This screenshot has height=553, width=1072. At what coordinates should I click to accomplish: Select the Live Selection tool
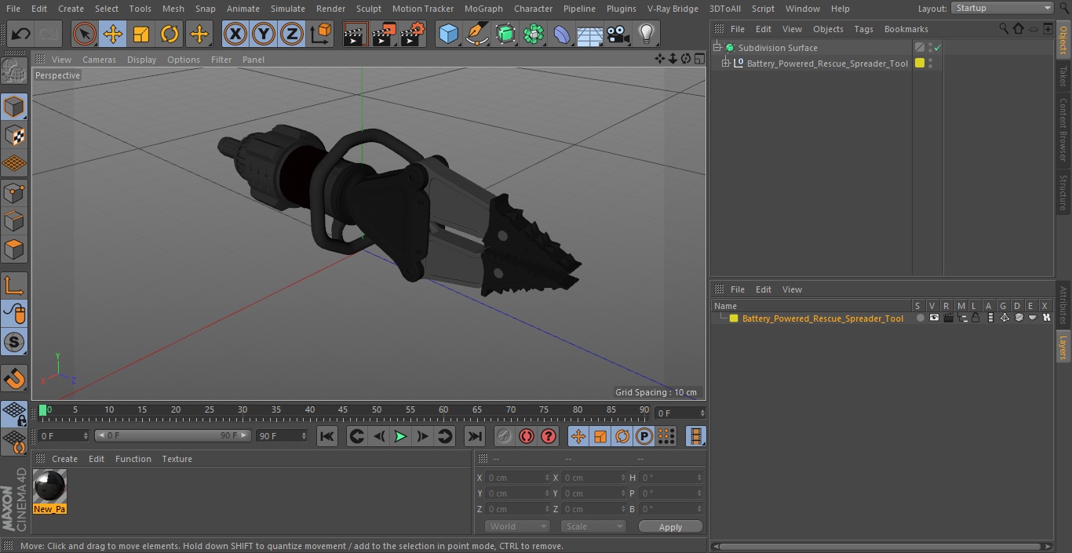[x=84, y=34]
